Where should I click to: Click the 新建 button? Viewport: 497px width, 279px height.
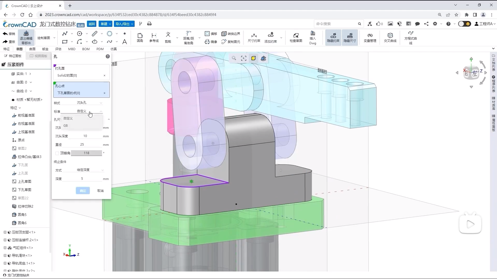click(105, 24)
